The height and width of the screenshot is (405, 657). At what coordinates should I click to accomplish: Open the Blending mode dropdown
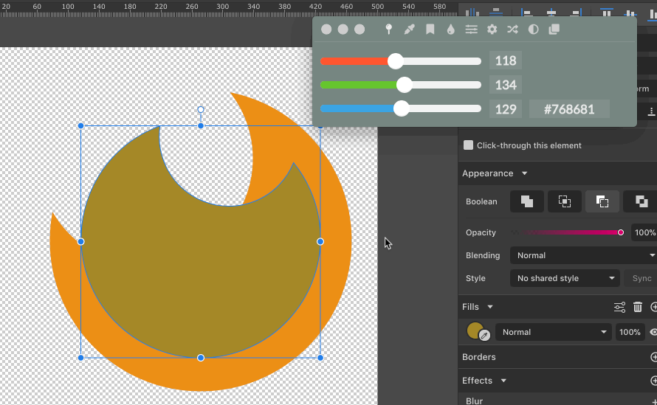(x=583, y=255)
